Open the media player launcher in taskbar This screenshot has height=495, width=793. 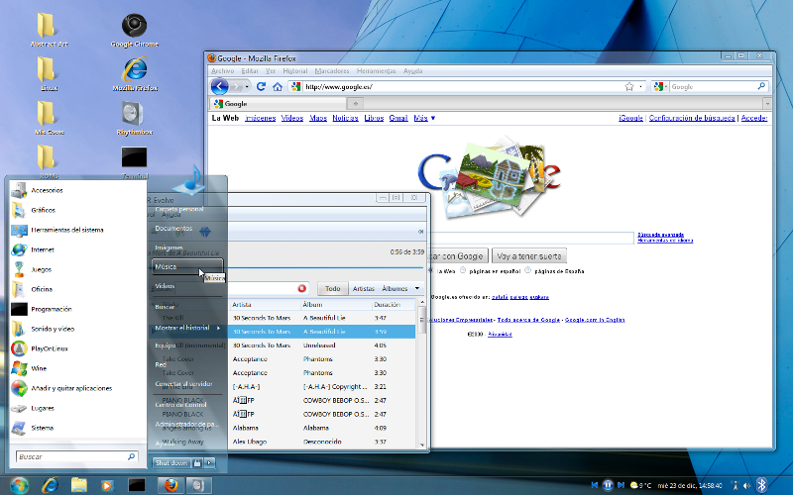click(x=107, y=486)
